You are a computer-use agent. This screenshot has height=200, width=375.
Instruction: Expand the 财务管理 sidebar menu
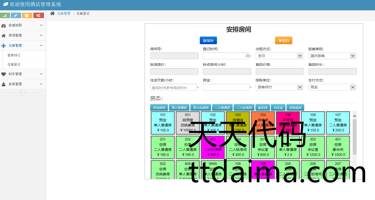pyautogui.click(x=23, y=74)
